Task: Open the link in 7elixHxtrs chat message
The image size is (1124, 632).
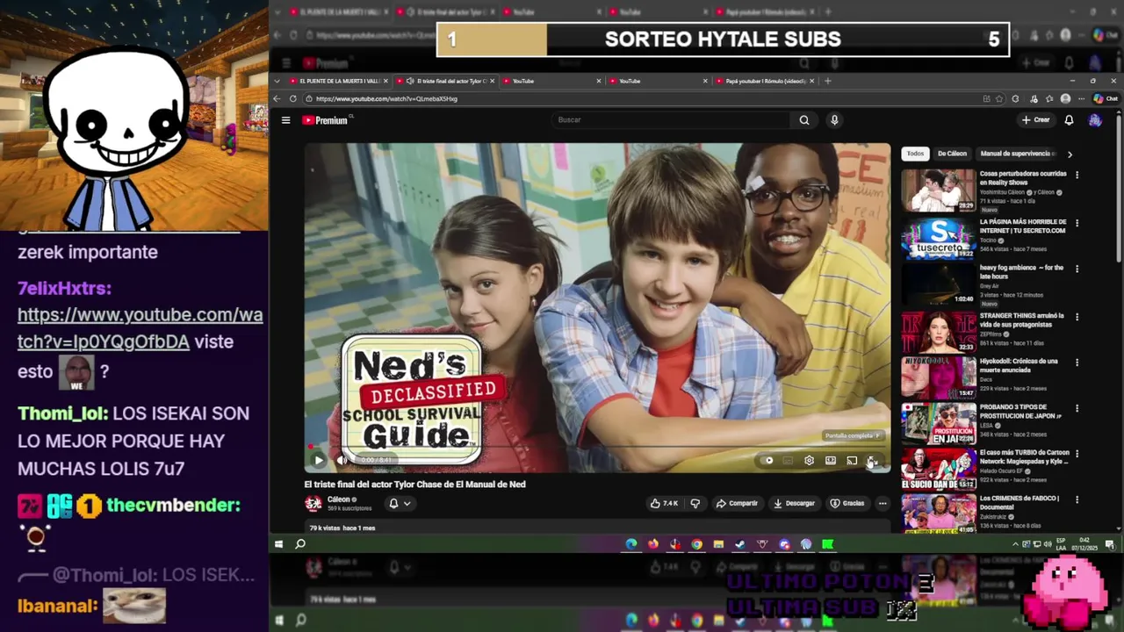Action: 140,328
